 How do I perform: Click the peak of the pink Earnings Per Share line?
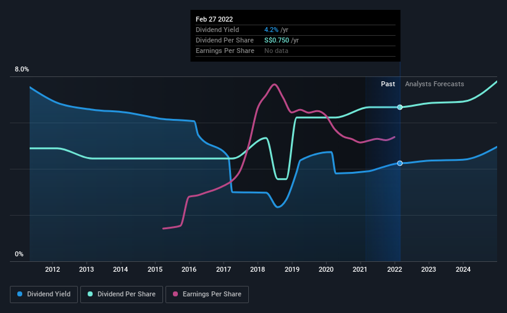tap(275, 84)
